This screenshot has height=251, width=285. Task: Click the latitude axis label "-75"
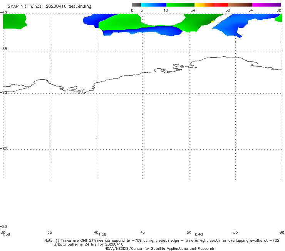[x=3, y=149]
